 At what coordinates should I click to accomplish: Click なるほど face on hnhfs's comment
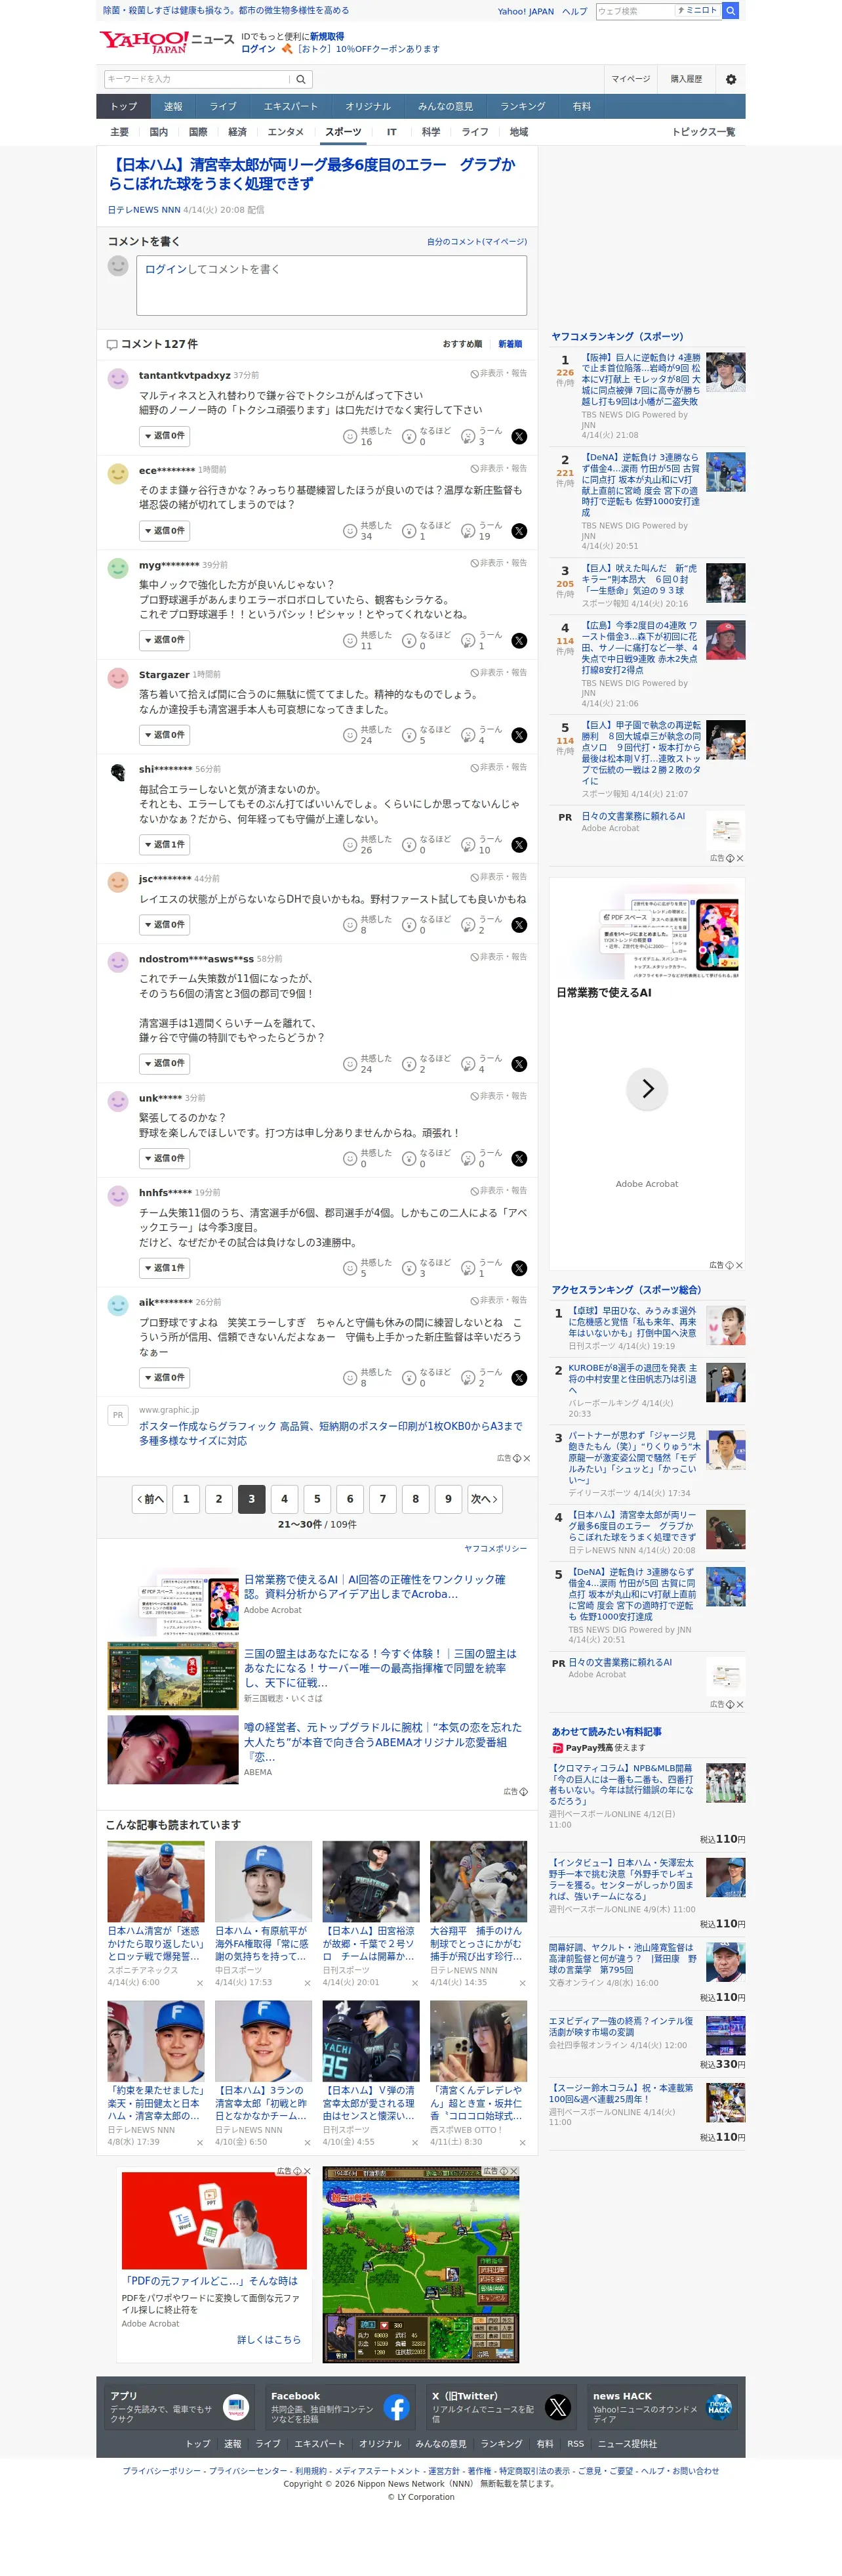pyautogui.click(x=409, y=1268)
